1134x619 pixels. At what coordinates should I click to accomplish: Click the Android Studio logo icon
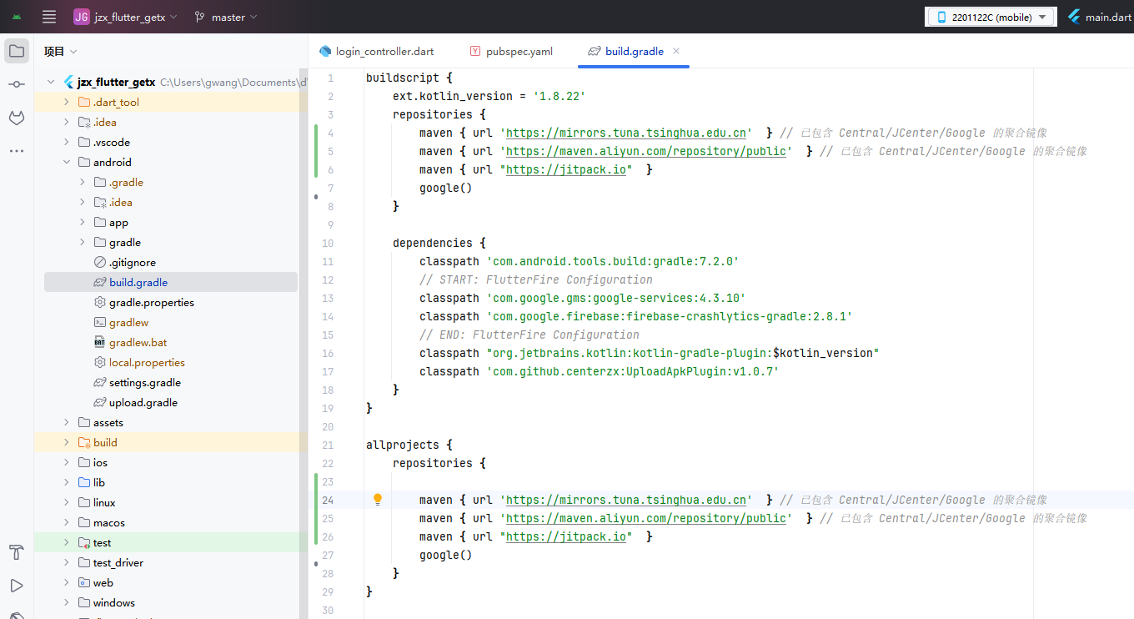(17, 17)
